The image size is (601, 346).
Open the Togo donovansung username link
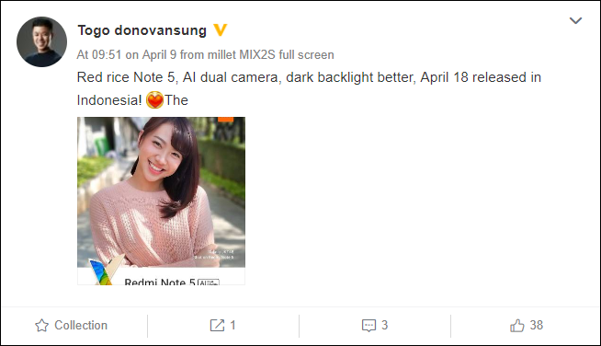(142, 30)
